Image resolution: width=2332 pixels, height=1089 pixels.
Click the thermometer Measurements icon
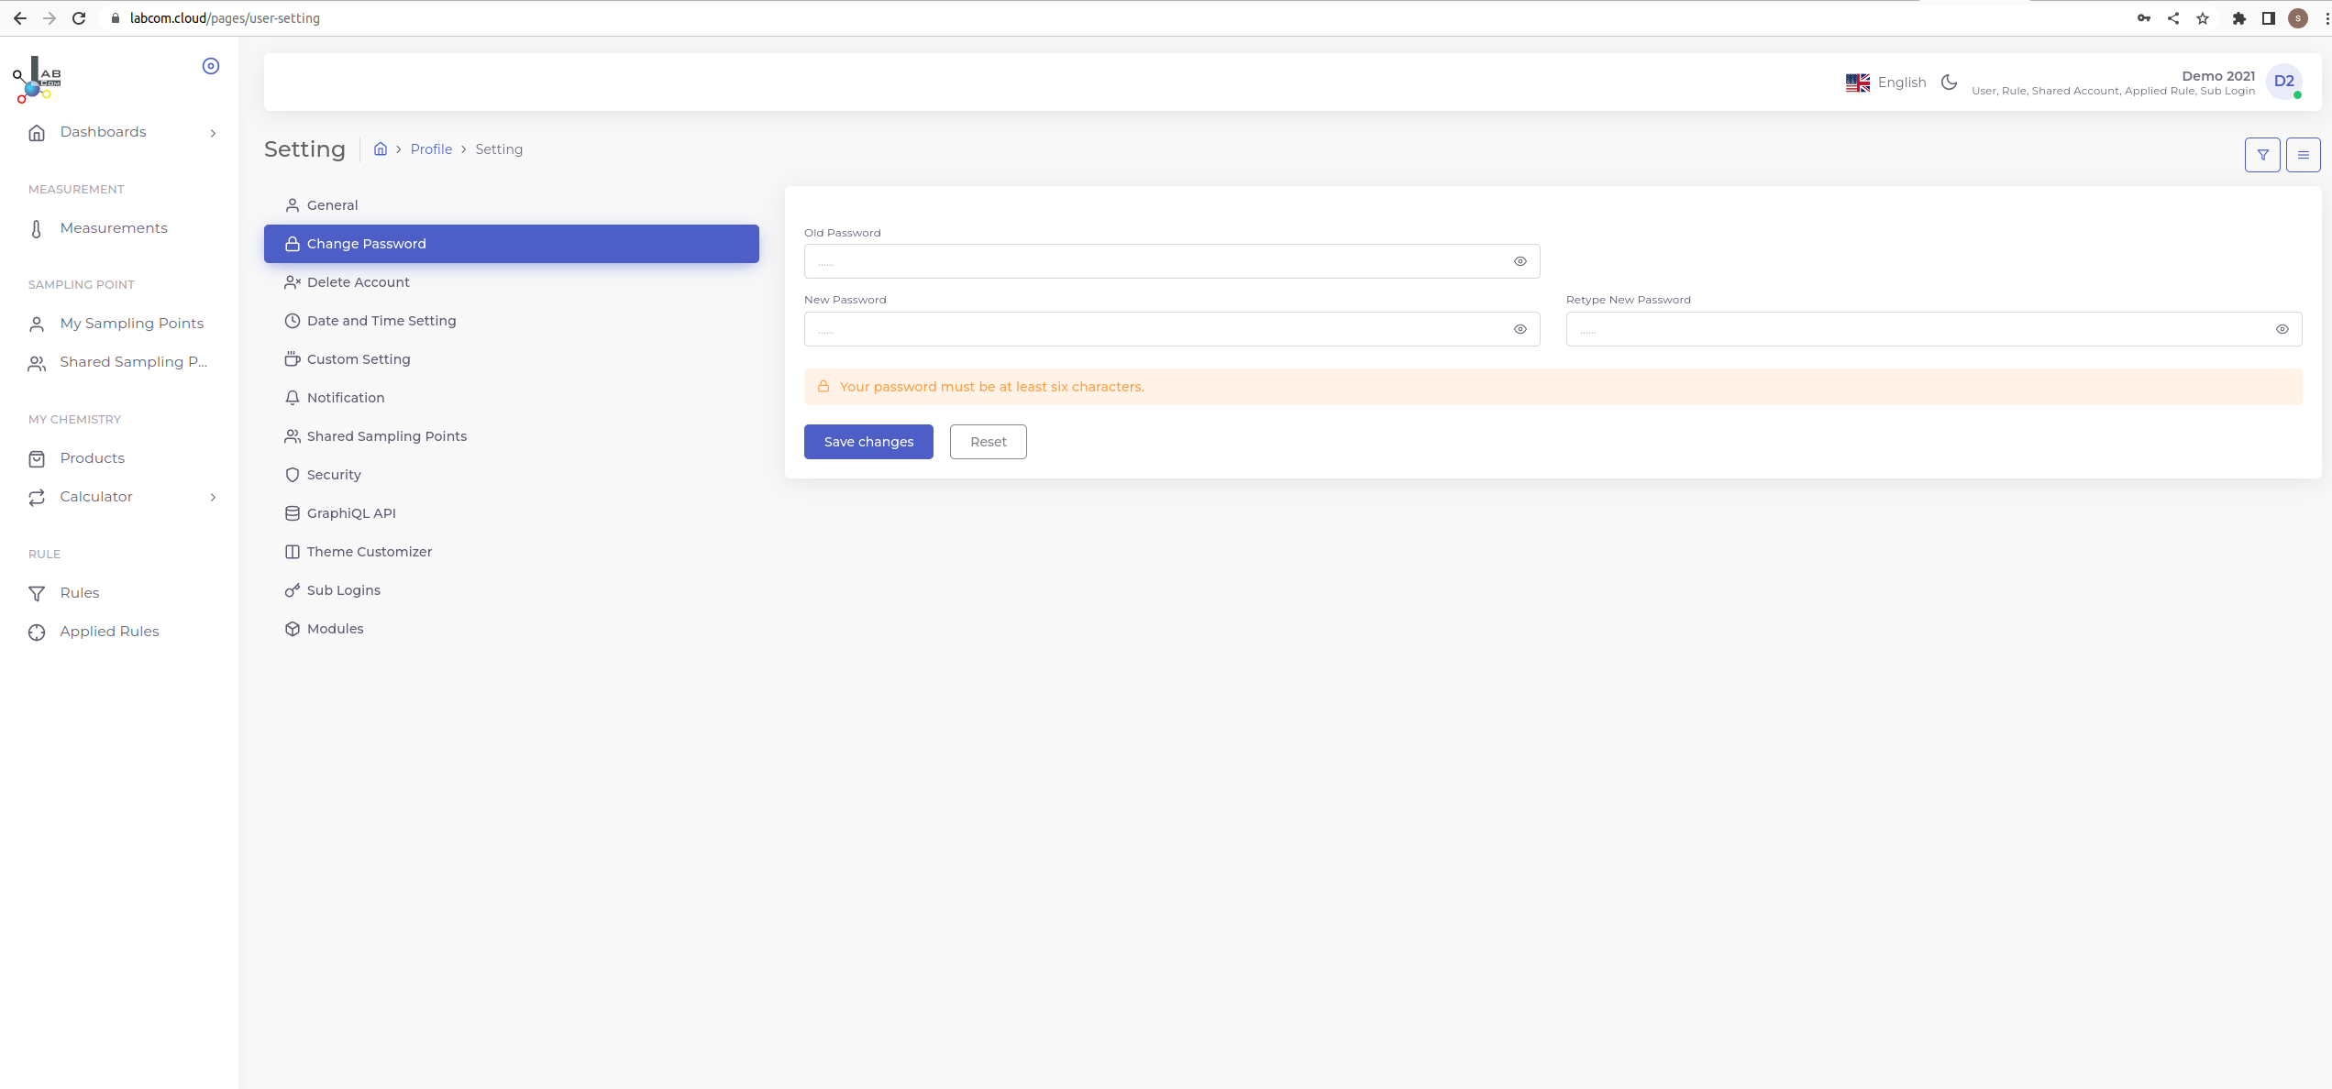37,229
